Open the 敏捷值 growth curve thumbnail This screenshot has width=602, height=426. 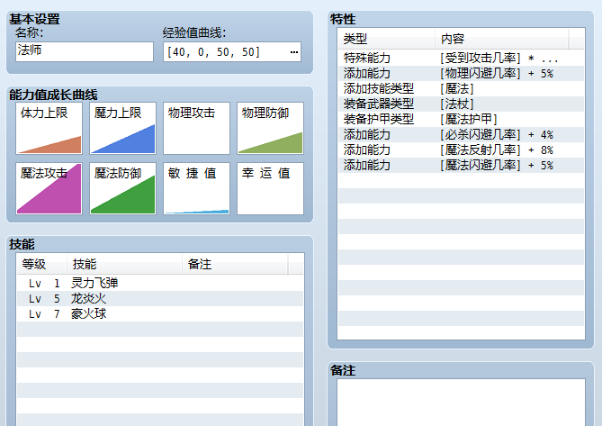pos(196,188)
